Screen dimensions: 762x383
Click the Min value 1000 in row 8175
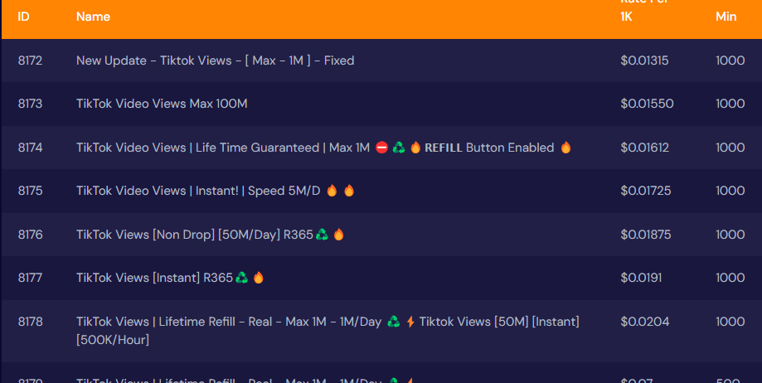coord(730,191)
